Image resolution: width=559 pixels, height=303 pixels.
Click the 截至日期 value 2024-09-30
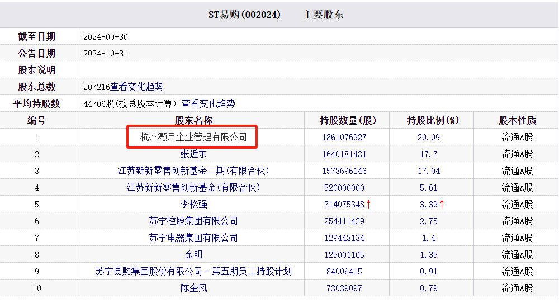click(106, 37)
